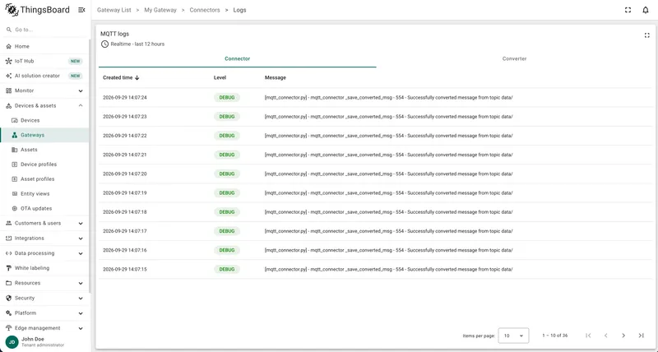Click the Entity views icon
The image size is (658, 352).
(x=15, y=194)
